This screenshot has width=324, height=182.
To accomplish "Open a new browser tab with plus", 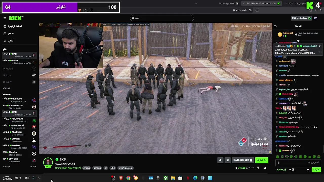I will pyautogui.click(x=196, y=3).
